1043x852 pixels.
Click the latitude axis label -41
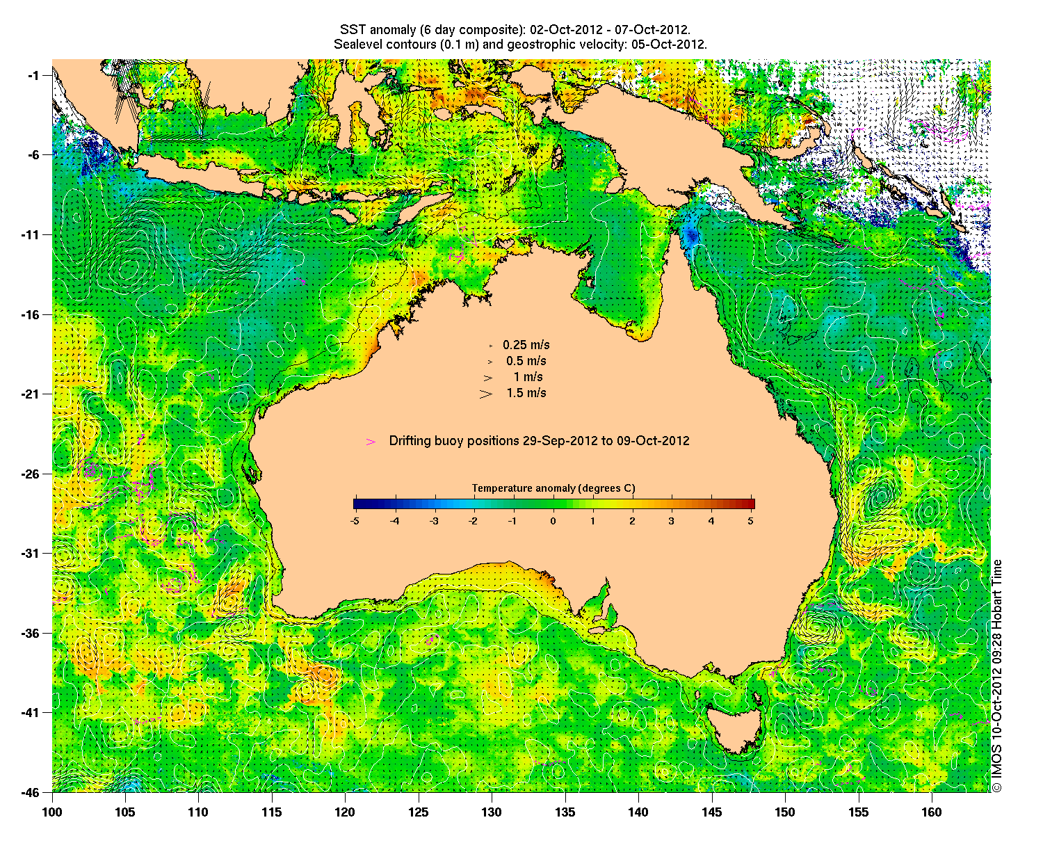(31, 712)
